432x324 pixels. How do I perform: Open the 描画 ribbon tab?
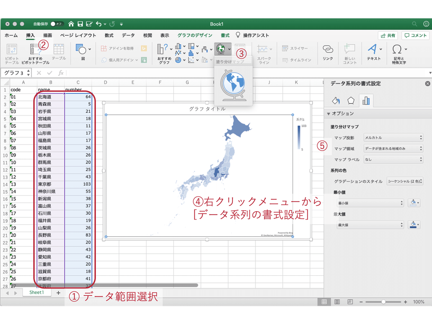48,35
